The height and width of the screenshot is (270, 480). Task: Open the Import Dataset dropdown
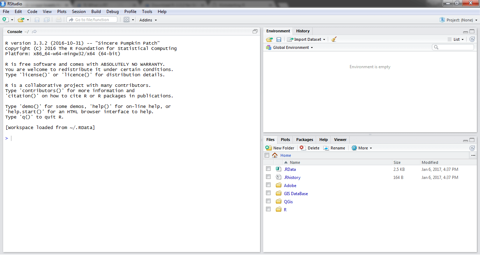[306, 39]
